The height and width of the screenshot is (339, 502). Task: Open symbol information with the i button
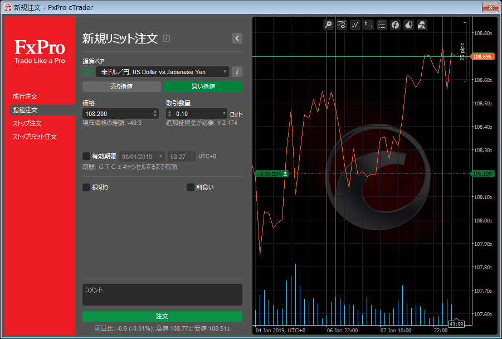[237, 72]
